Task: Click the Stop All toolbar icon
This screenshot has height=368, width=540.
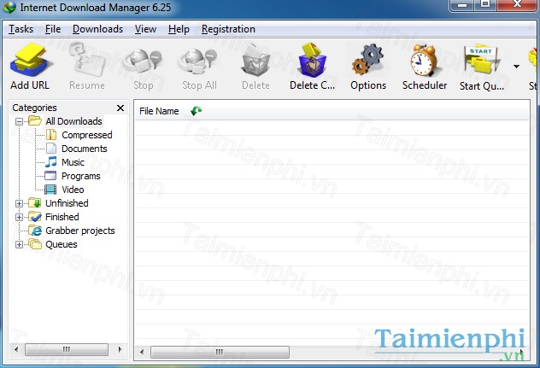Action: tap(199, 61)
